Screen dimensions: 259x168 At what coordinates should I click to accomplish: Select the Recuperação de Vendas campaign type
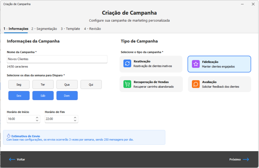pyautogui.click(x=151, y=84)
